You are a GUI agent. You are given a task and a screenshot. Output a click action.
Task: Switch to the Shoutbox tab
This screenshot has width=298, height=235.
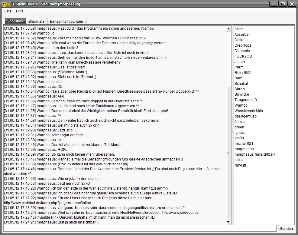pos(15,21)
